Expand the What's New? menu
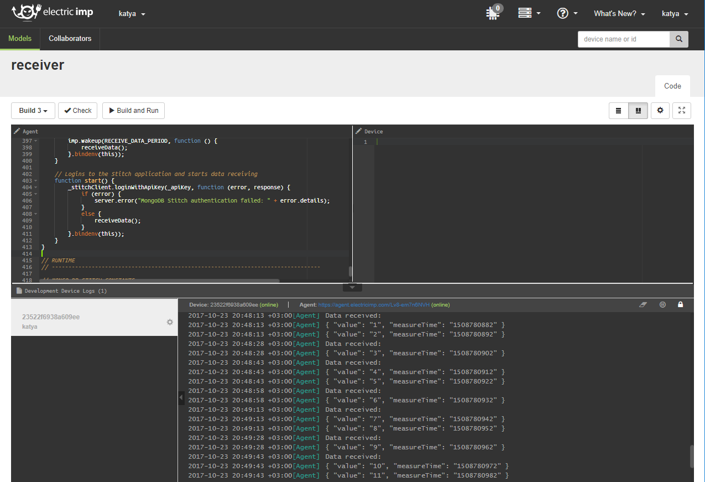Screen dimensions: 705x482 click(619, 13)
